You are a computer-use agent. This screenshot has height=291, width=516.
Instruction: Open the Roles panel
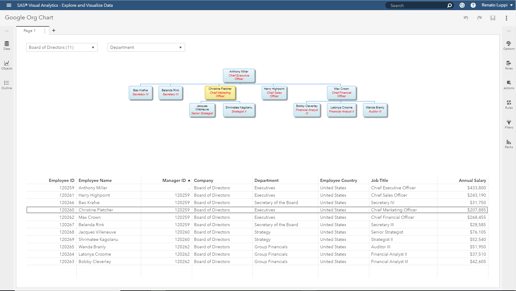[509, 65]
